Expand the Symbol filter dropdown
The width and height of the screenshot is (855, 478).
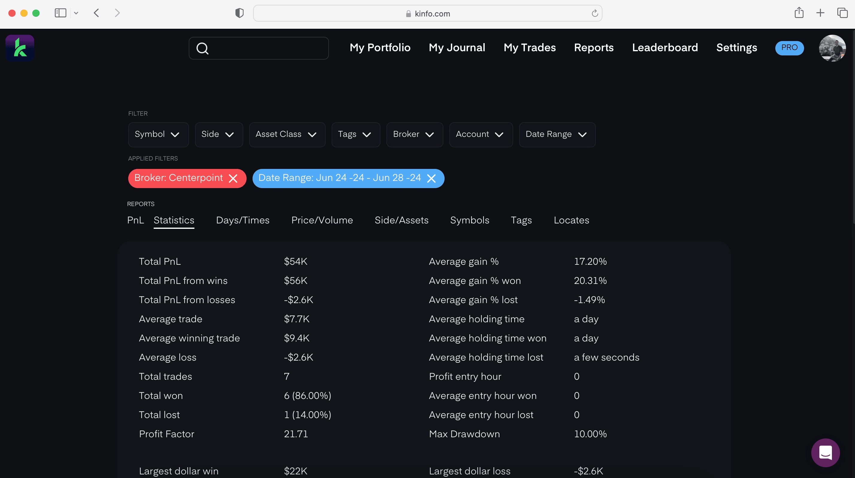point(158,134)
